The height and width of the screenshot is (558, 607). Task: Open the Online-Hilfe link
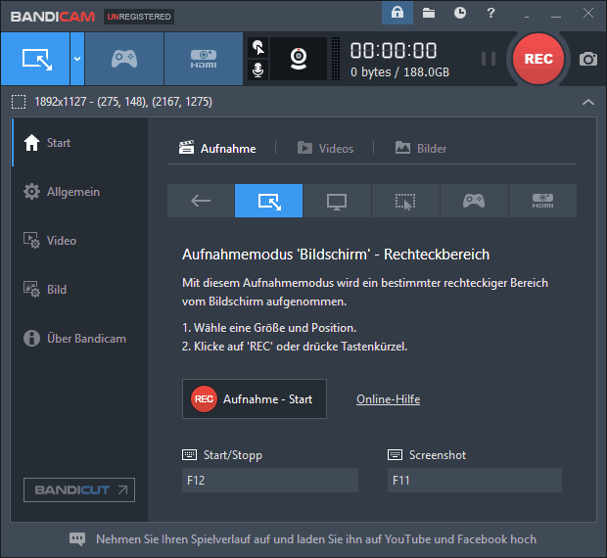point(389,399)
